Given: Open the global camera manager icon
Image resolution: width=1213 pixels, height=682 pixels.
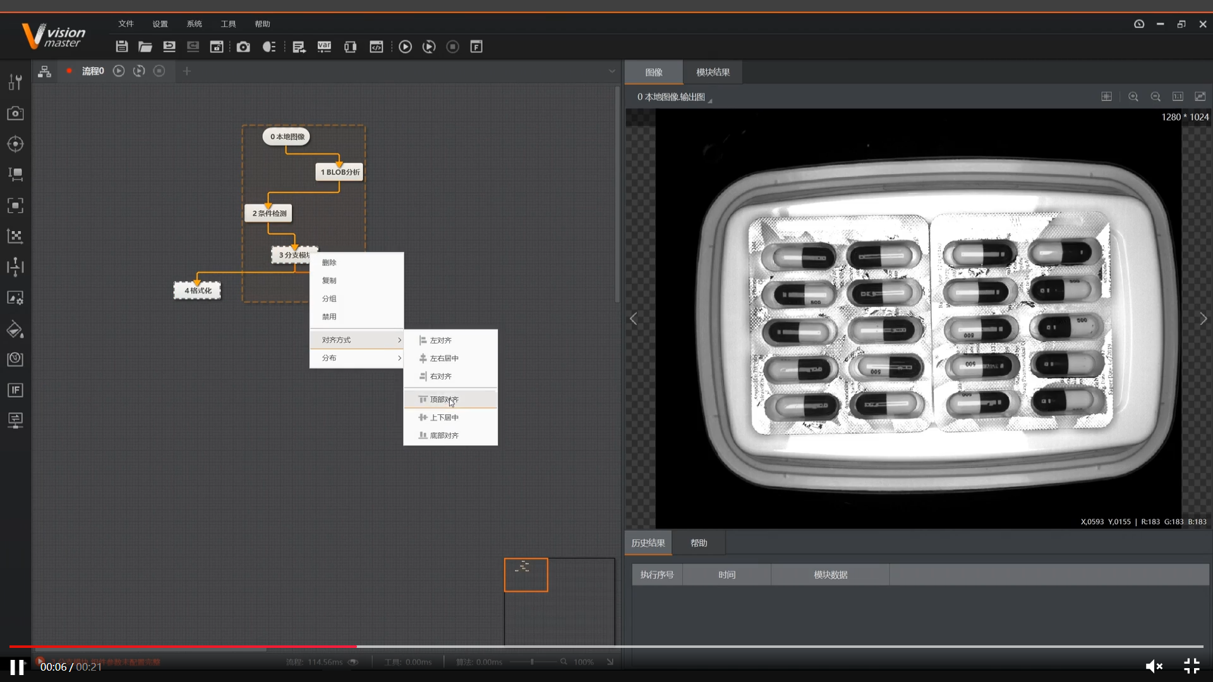Looking at the screenshot, I should tap(243, 47).
